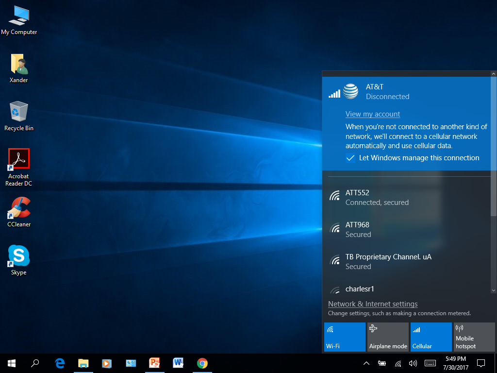Screen dimensions: 497x373
Task: Select the AT&T cellular connection entry
Action: [x=407, y=124]
